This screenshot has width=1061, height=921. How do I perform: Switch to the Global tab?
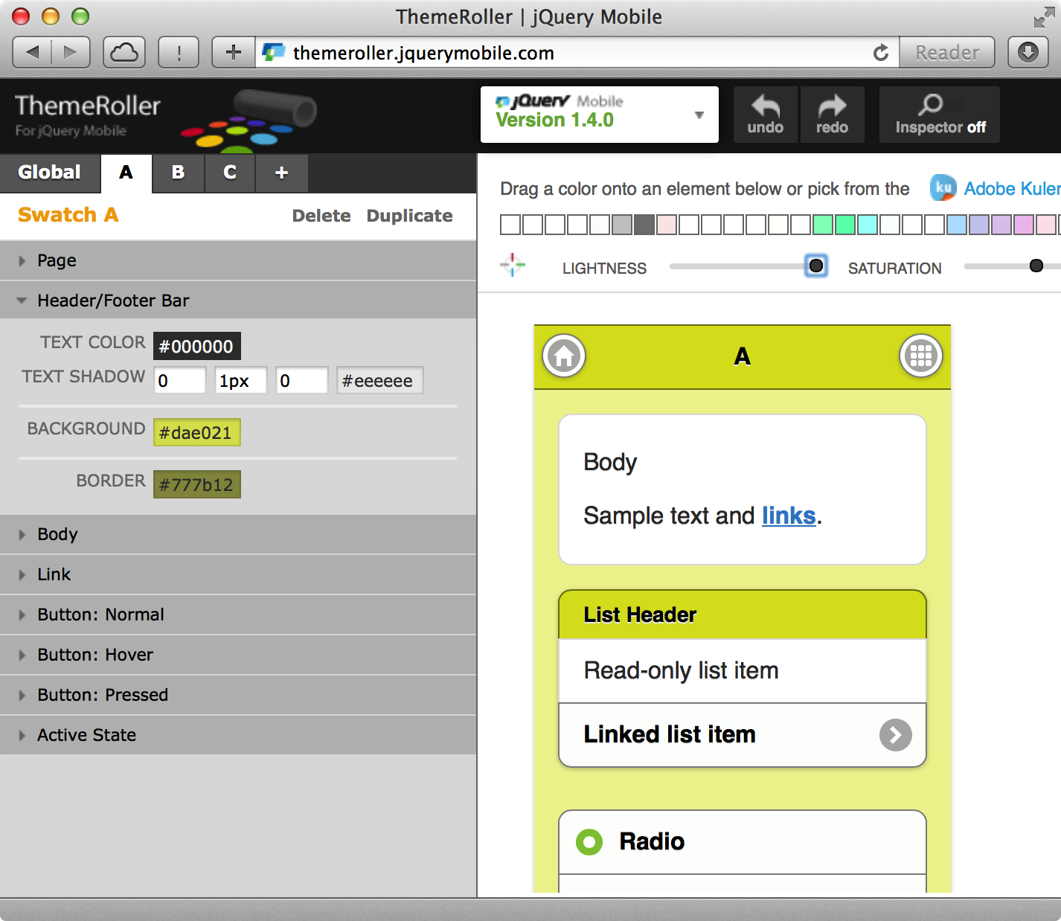50,173
